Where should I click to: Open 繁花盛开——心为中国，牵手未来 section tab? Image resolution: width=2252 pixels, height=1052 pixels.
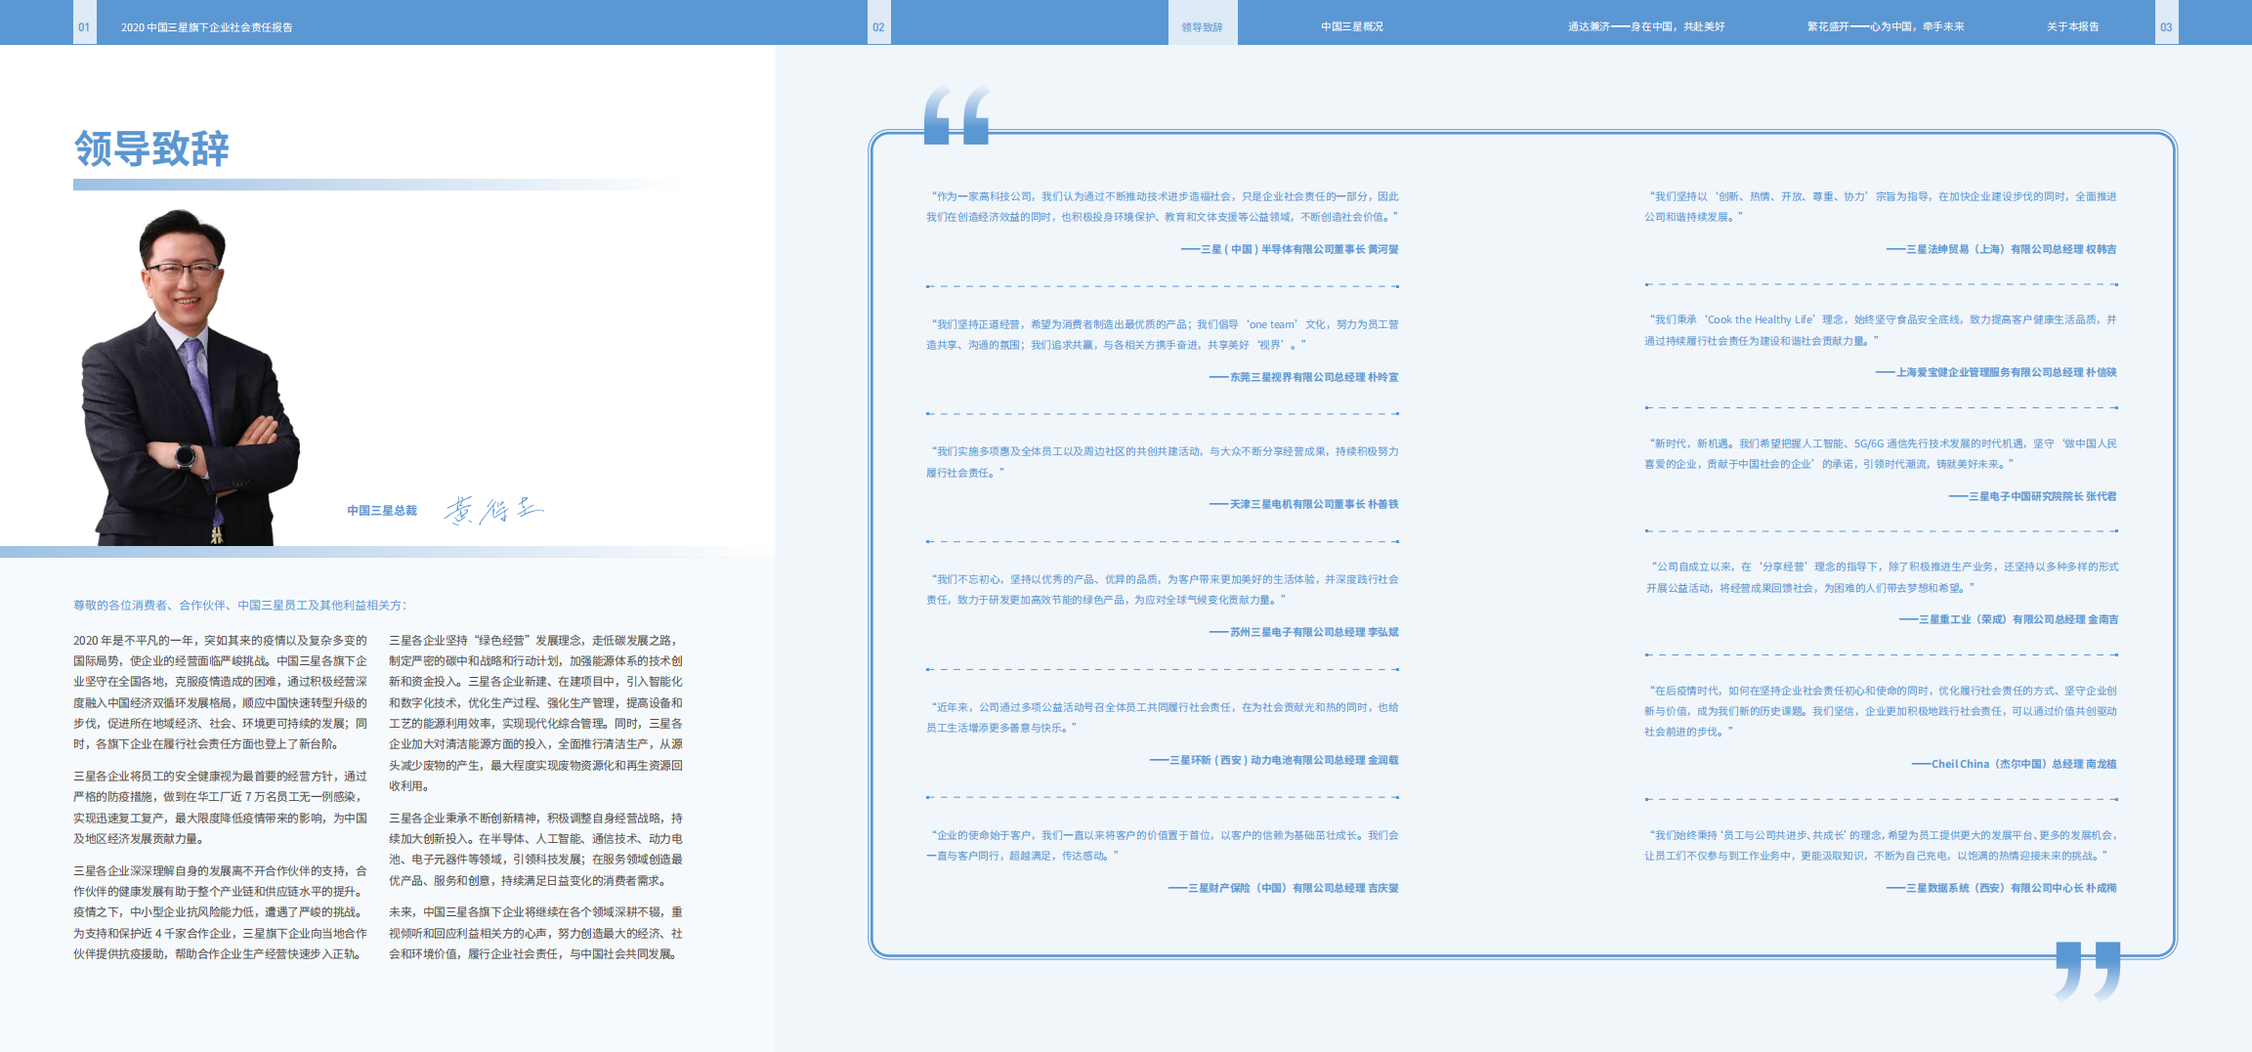(x=1885, y=27)
